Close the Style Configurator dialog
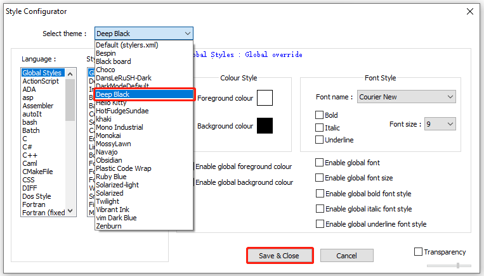The height and width of the screenshot is (276, 484). [470, 11]
